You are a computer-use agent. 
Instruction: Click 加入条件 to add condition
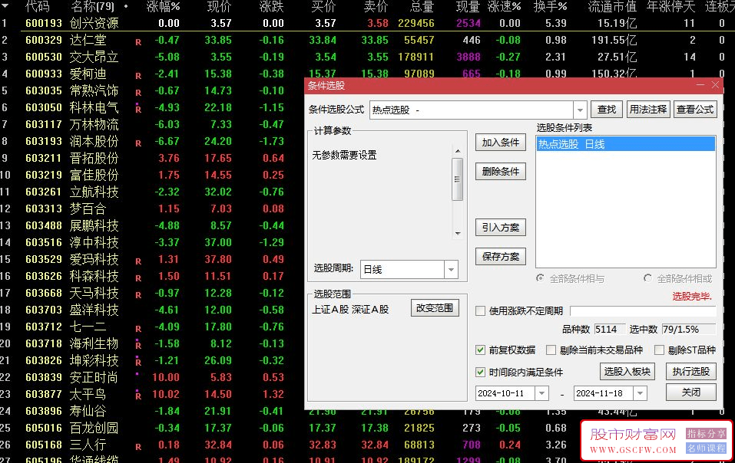click(501, 143)
